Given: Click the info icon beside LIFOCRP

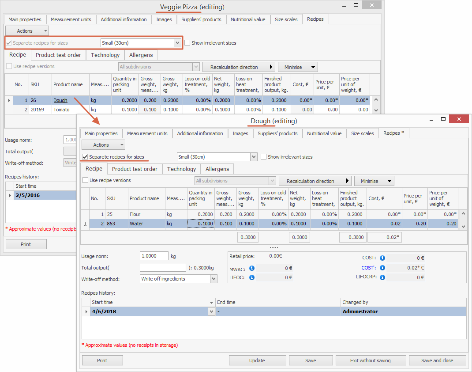Looking at the screenshot, I should coord(382,277).
